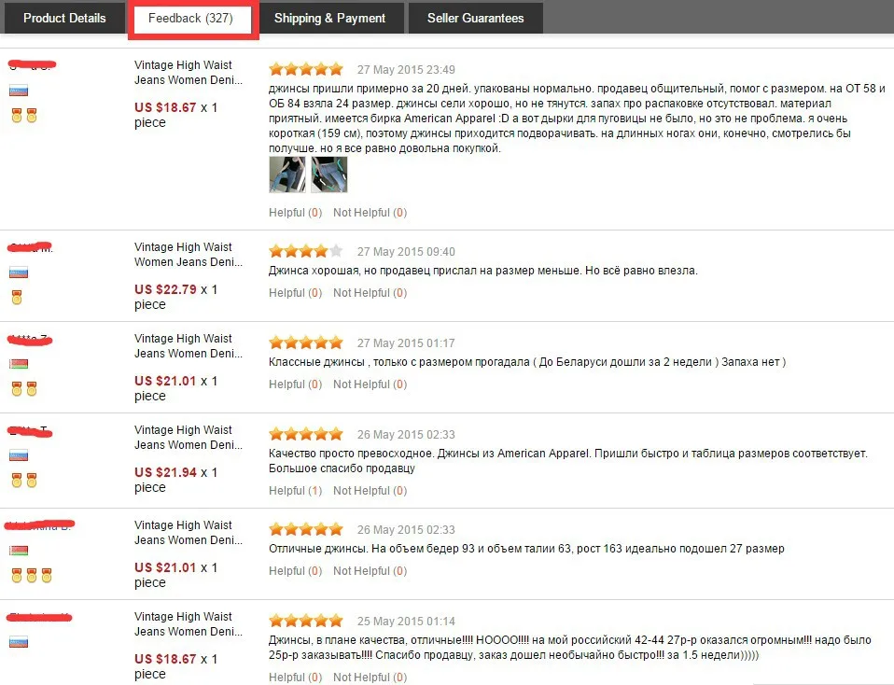Viewport: 894px width, 685px height.
Task: Click the three medal icons of the fifth reviewer
Action: click(x=32, y=576)
